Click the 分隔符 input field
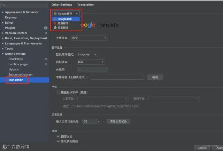This screenshot has width=223, height=151. tap(92, 70)
